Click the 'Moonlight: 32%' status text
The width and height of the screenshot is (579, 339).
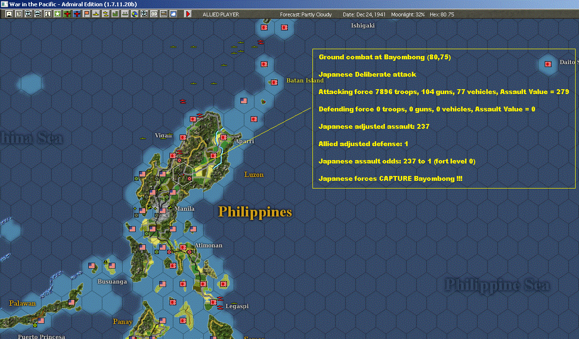tap(408, 14)
